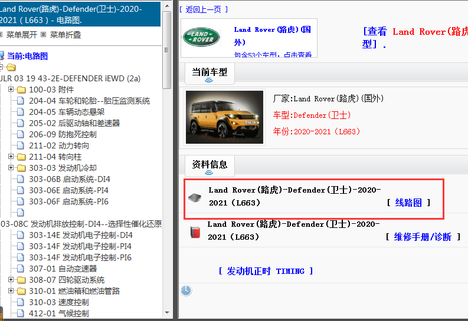Click document icon of 303-14F 发动机电子控制-PI6
The height and width of the screenshot is (321, 468).
pyautogui.click(x=21, y=257)
